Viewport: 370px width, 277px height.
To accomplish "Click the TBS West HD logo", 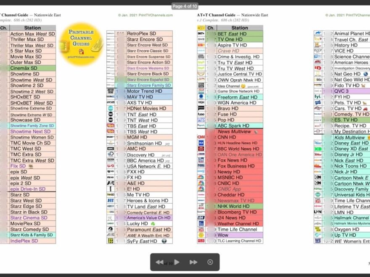I will click(x=111, y=131).
